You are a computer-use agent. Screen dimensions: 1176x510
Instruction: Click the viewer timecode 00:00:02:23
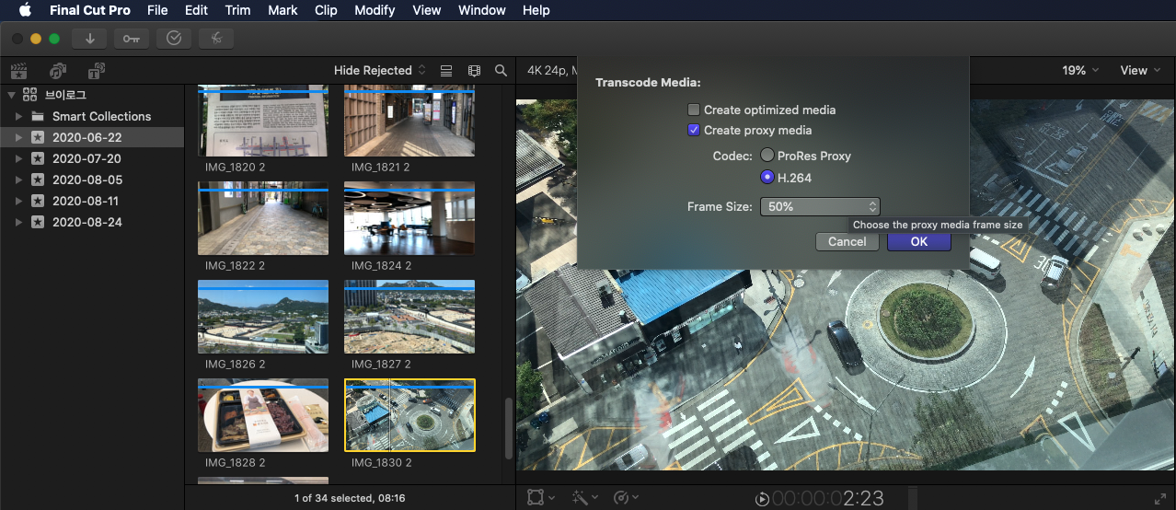point(828,499)
